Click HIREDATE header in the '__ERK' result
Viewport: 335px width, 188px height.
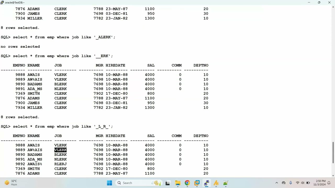coord(115,65)
